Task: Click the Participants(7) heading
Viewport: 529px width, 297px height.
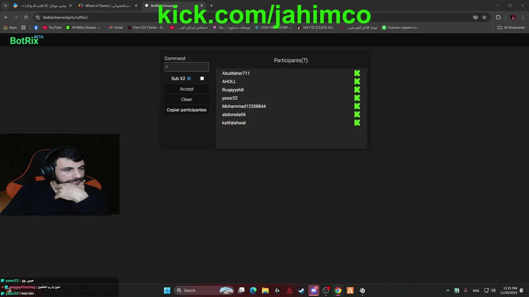Action: 291,60
